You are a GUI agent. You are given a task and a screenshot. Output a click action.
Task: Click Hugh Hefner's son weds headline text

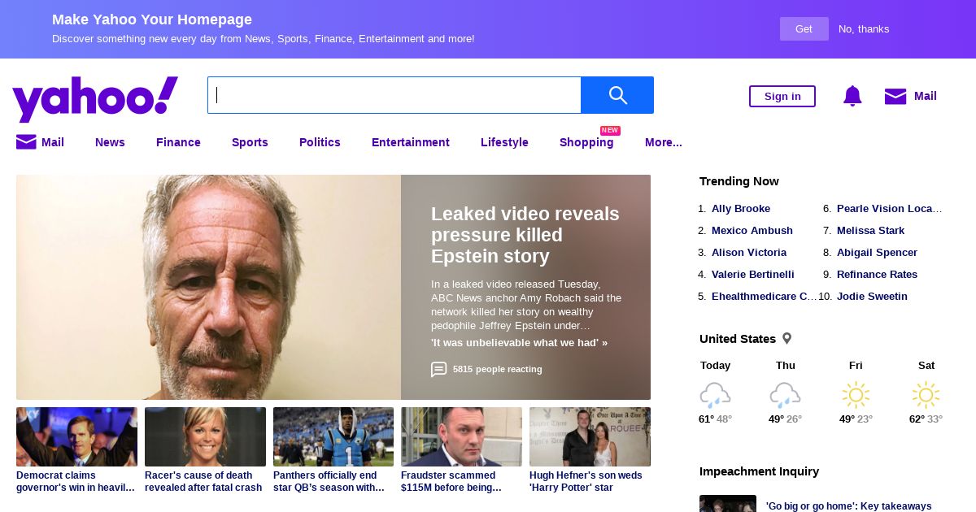(x=586, y=481)
